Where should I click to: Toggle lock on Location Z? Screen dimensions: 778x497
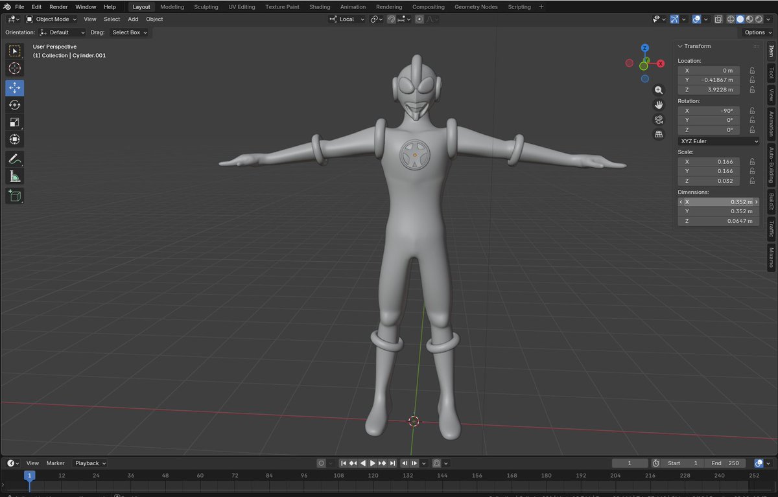752,90
